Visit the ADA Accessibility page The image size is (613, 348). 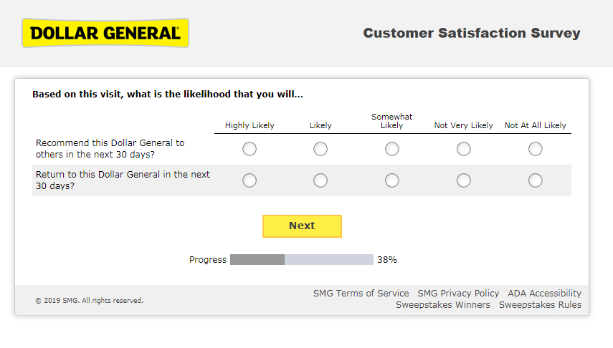click(544, 294)
